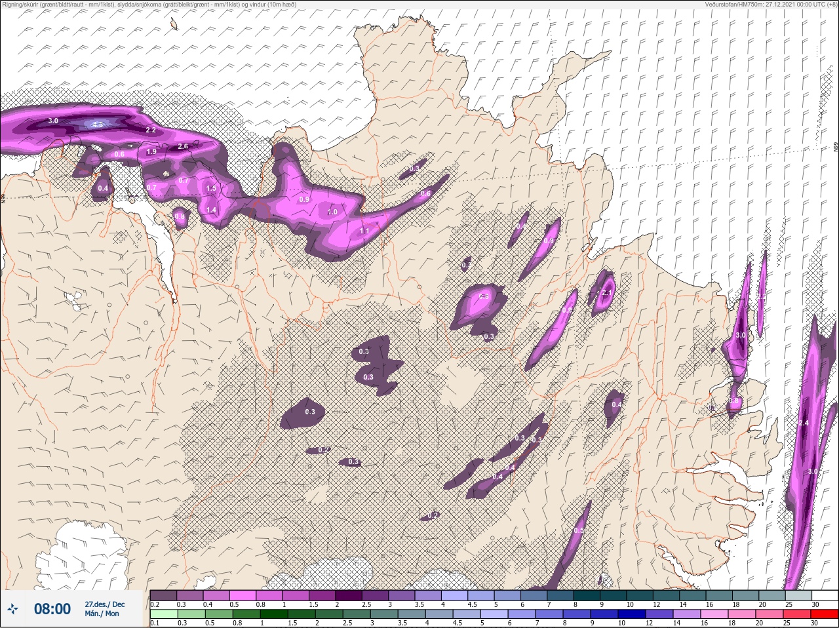Click the "0.1" label on the lower rain scale
This screenshot has width=839, height=628.
click(x=155, y=623)
